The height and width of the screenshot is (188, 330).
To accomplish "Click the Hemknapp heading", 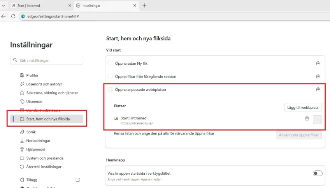I will point(116,160).
